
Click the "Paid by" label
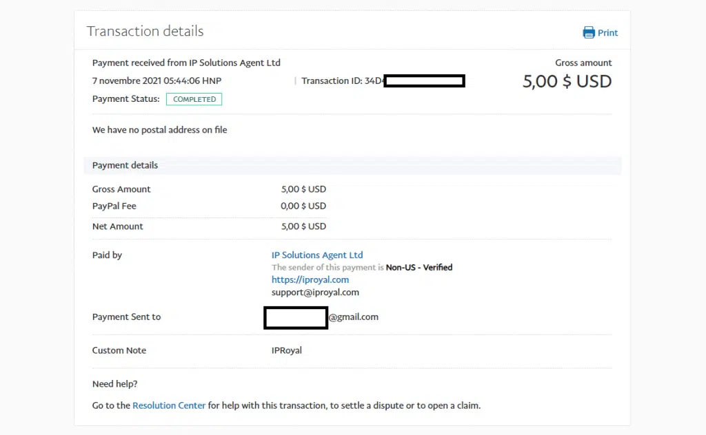[x=107, y=255]
